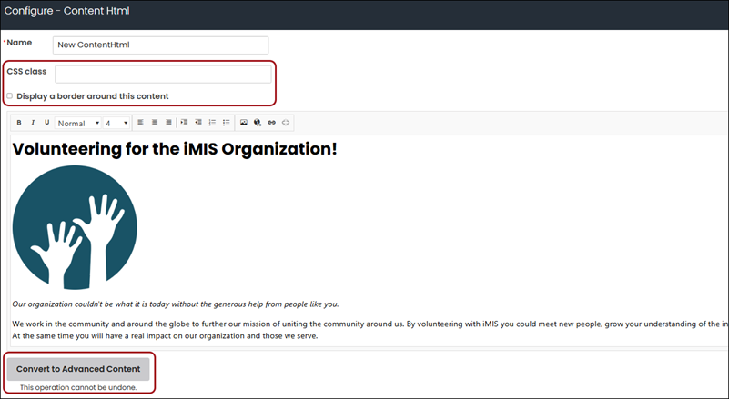Open the globe document manager icon
729x399 pixels.
(x=258, y=123)
